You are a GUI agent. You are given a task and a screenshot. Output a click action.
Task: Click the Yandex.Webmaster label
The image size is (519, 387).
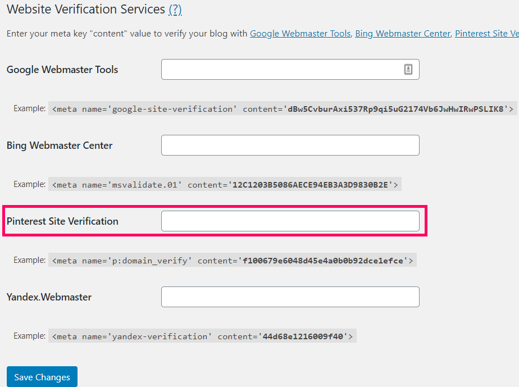pyautogui.click(x=49, y=297)
